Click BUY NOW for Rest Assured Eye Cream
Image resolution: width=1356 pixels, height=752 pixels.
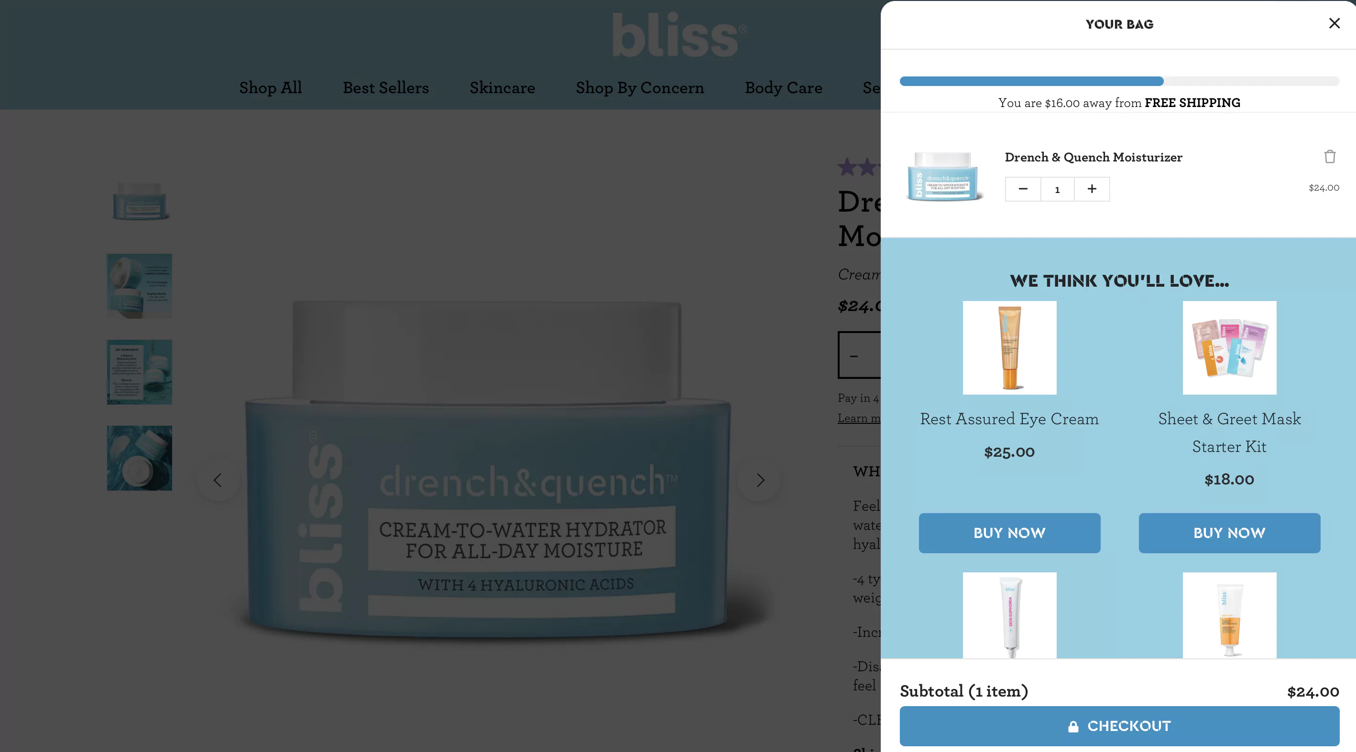tap(1009, 533)
